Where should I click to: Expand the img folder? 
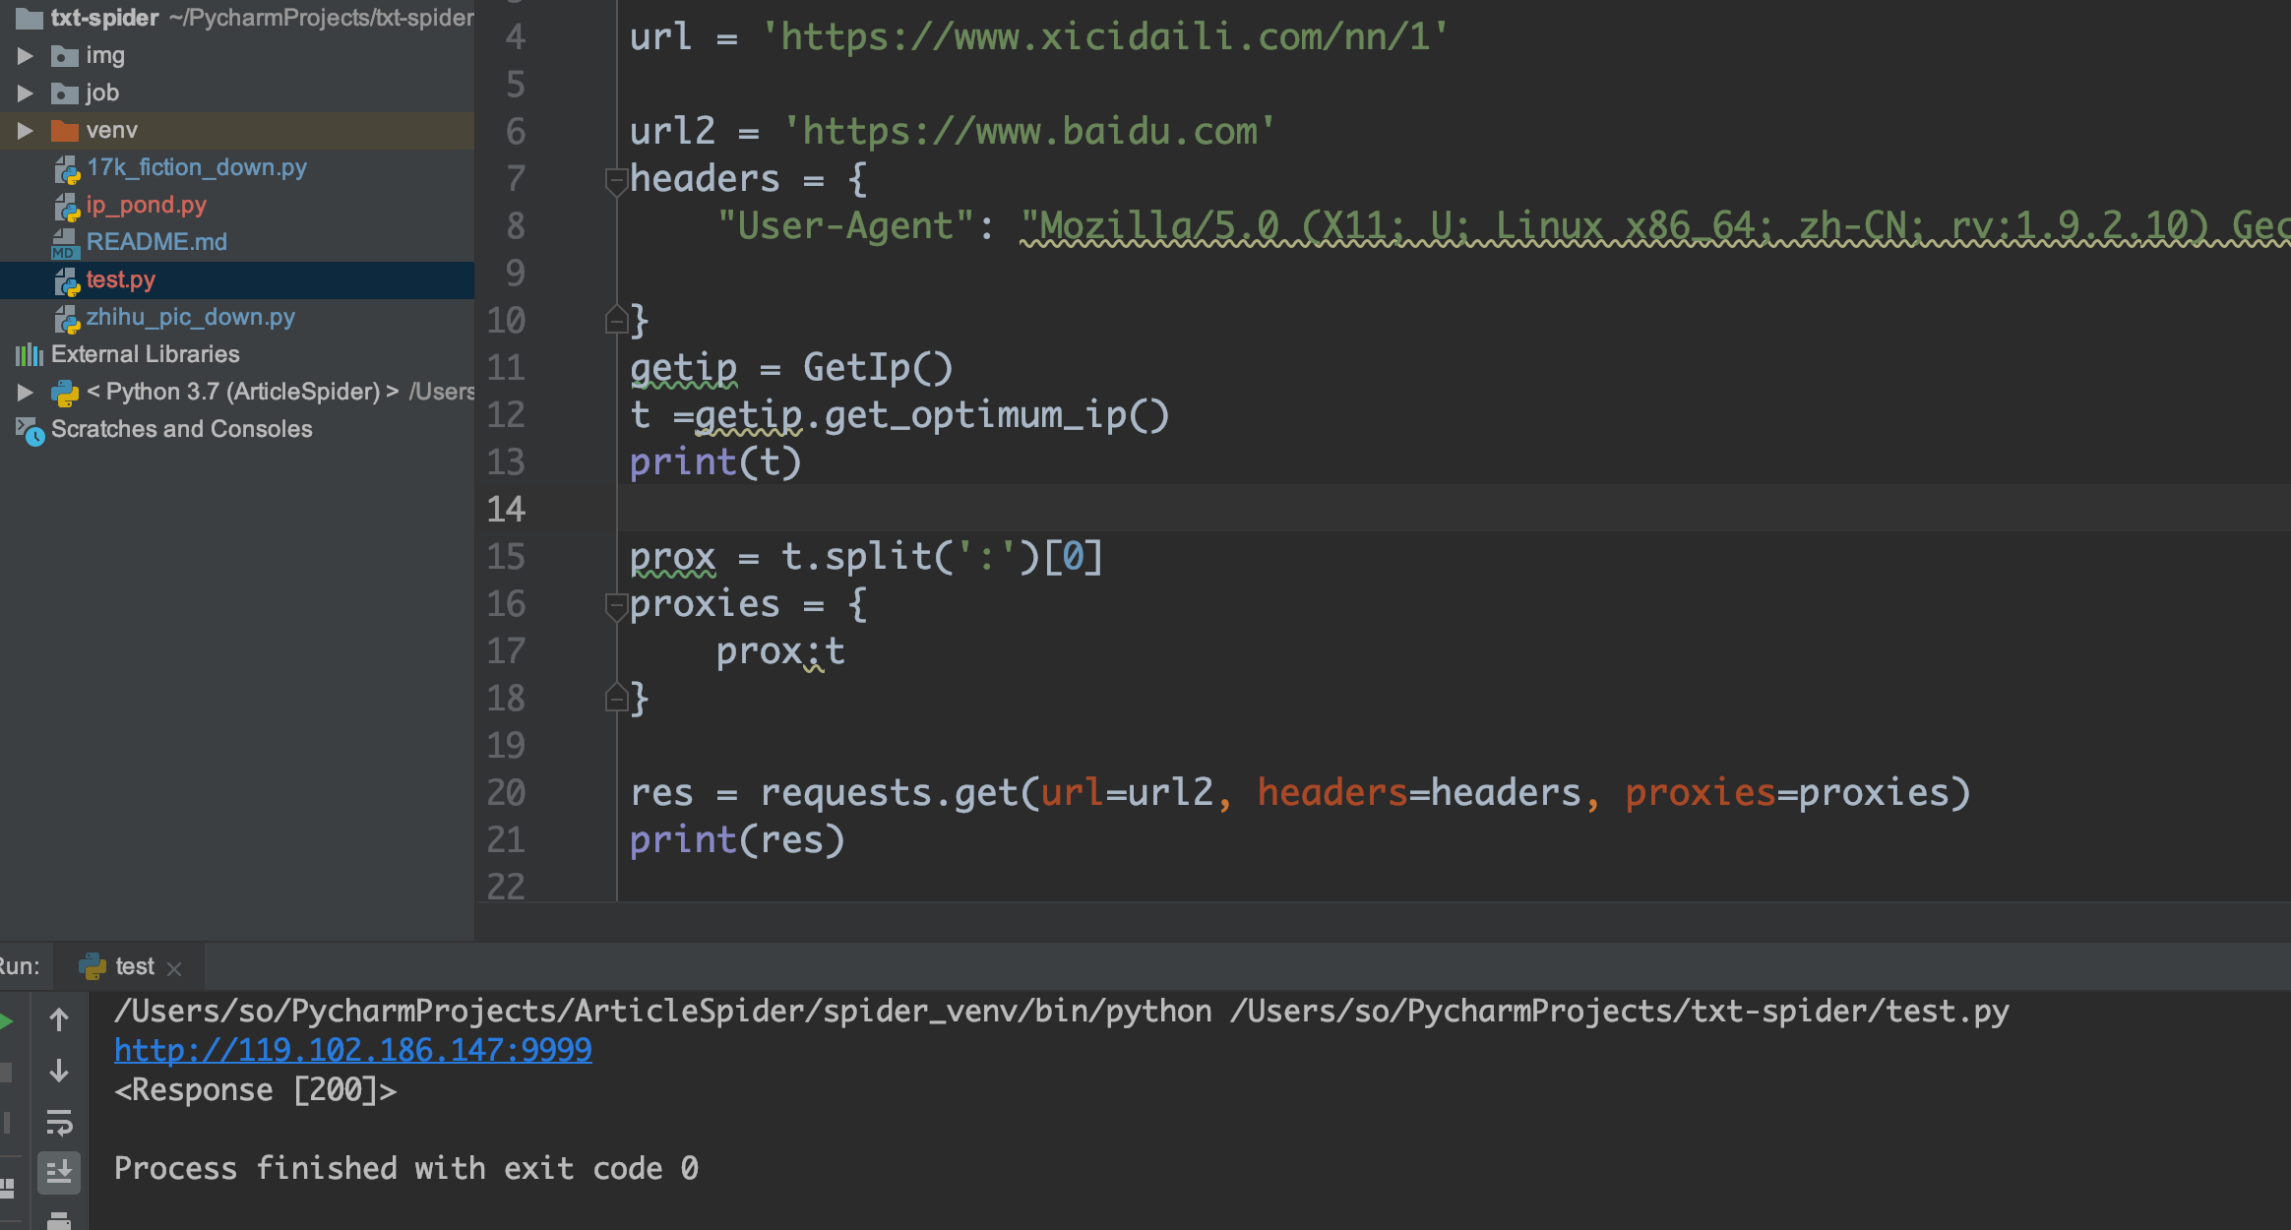tap(26, 56)
